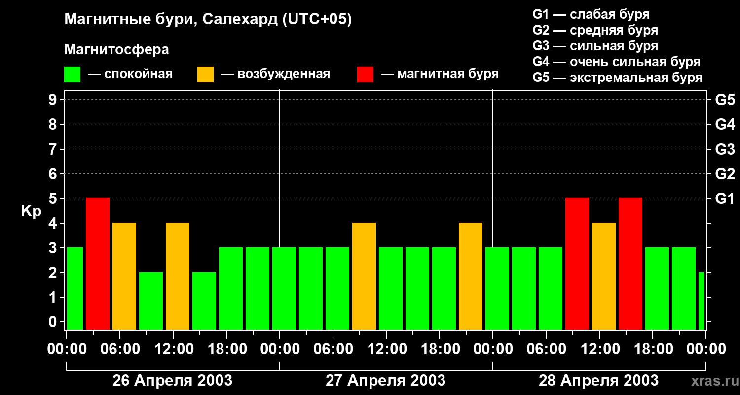740x395 pixels.
Task: Click orange bar before 12:00 on 27 April
Action: coord(364,276)
